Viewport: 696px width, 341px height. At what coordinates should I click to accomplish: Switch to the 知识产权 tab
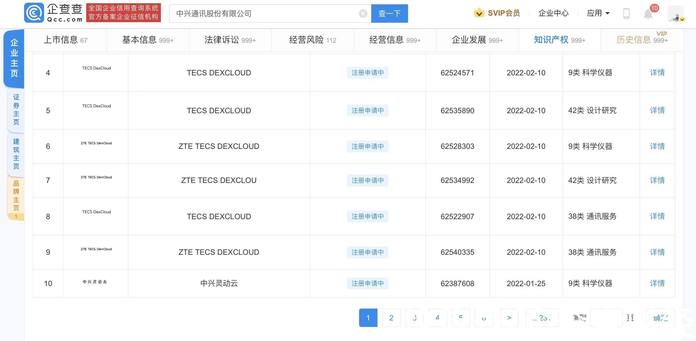coord(560,40)
